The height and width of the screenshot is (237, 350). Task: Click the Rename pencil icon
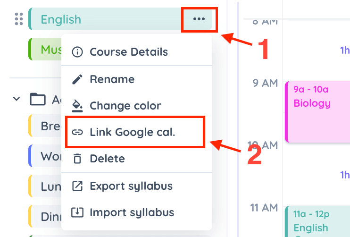(77, 79)
